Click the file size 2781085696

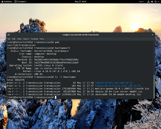coord(69,89)
